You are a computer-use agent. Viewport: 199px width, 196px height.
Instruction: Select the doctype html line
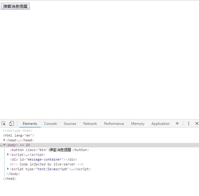click(17, 131)
